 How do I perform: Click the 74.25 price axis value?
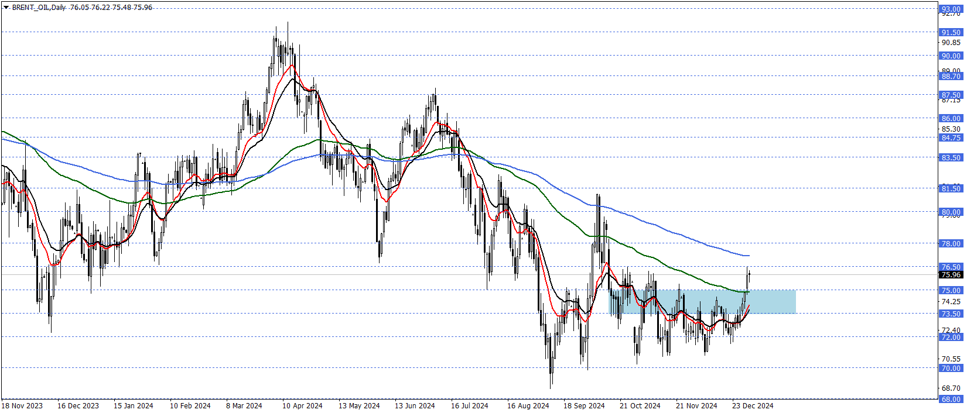(951, 301)
